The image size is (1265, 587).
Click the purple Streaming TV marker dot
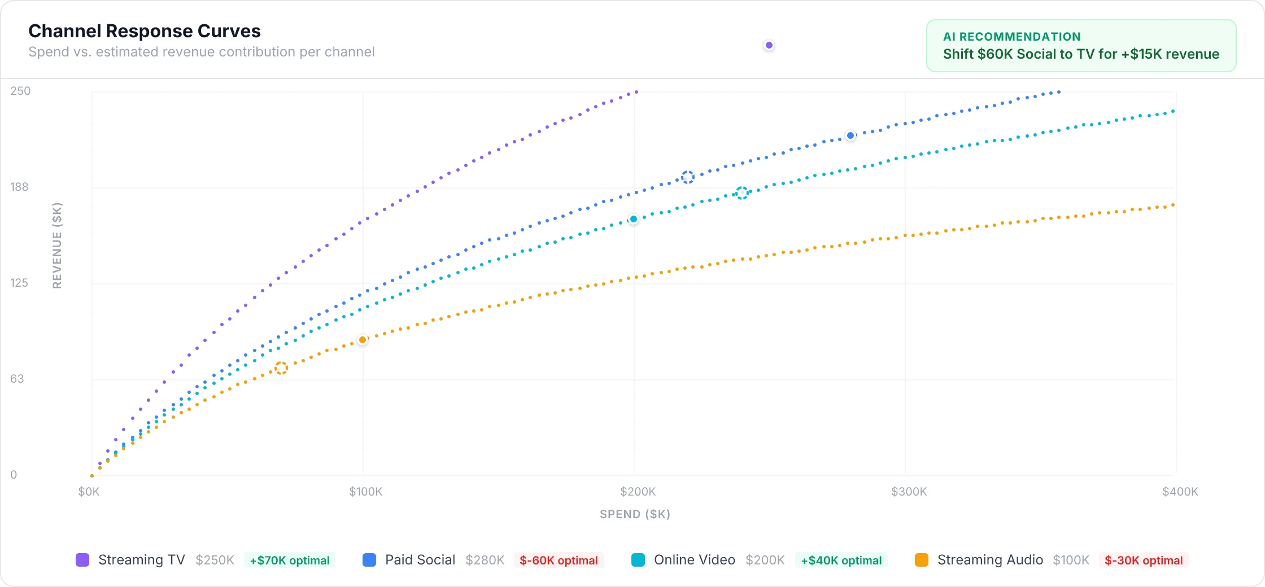point(769,45)
